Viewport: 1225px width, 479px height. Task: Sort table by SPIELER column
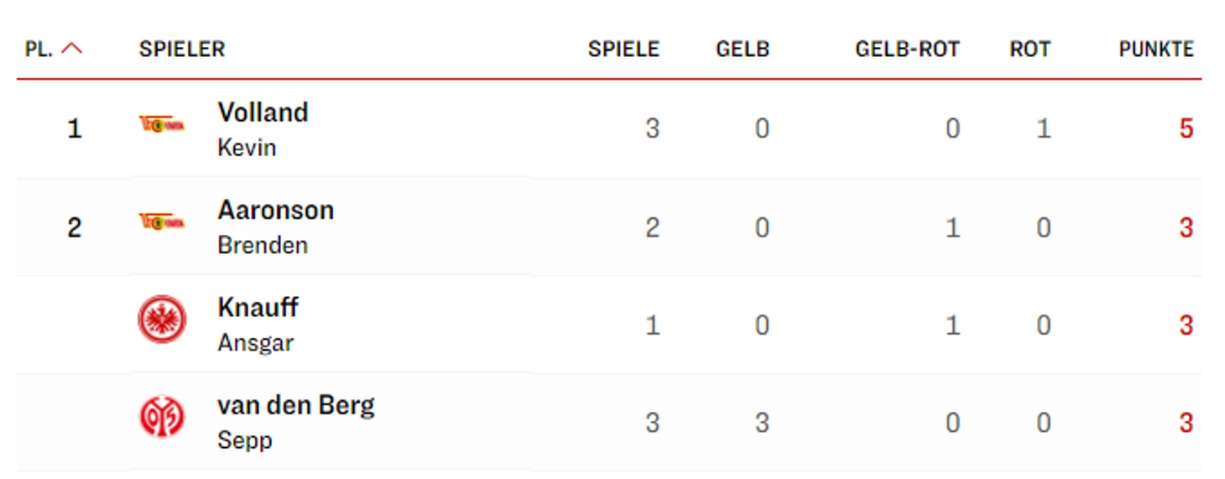(182, 49)
